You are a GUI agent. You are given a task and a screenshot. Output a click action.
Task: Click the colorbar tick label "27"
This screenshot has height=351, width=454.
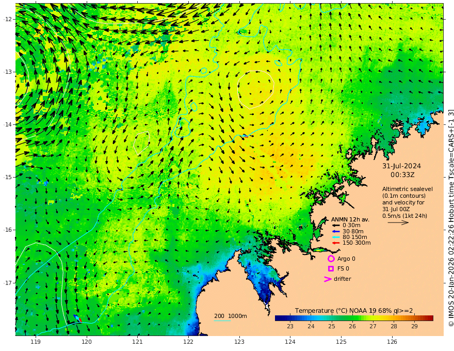[x=373, y=326]
